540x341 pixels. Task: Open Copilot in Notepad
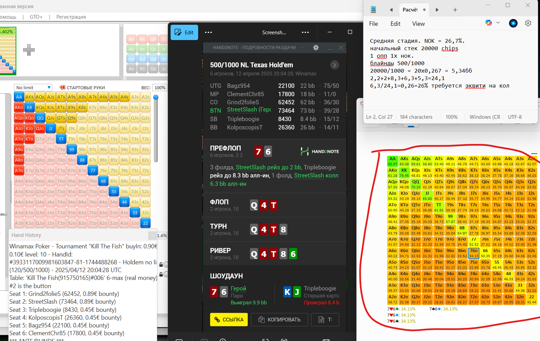[x=489, y=23]
